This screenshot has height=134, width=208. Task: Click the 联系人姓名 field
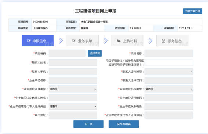point(73,62)
